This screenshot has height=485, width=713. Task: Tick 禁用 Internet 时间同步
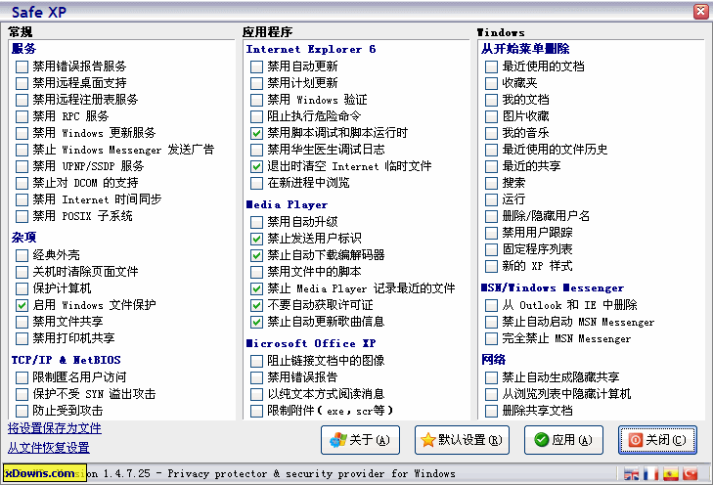pyautogui.click(x=22, y=199)
